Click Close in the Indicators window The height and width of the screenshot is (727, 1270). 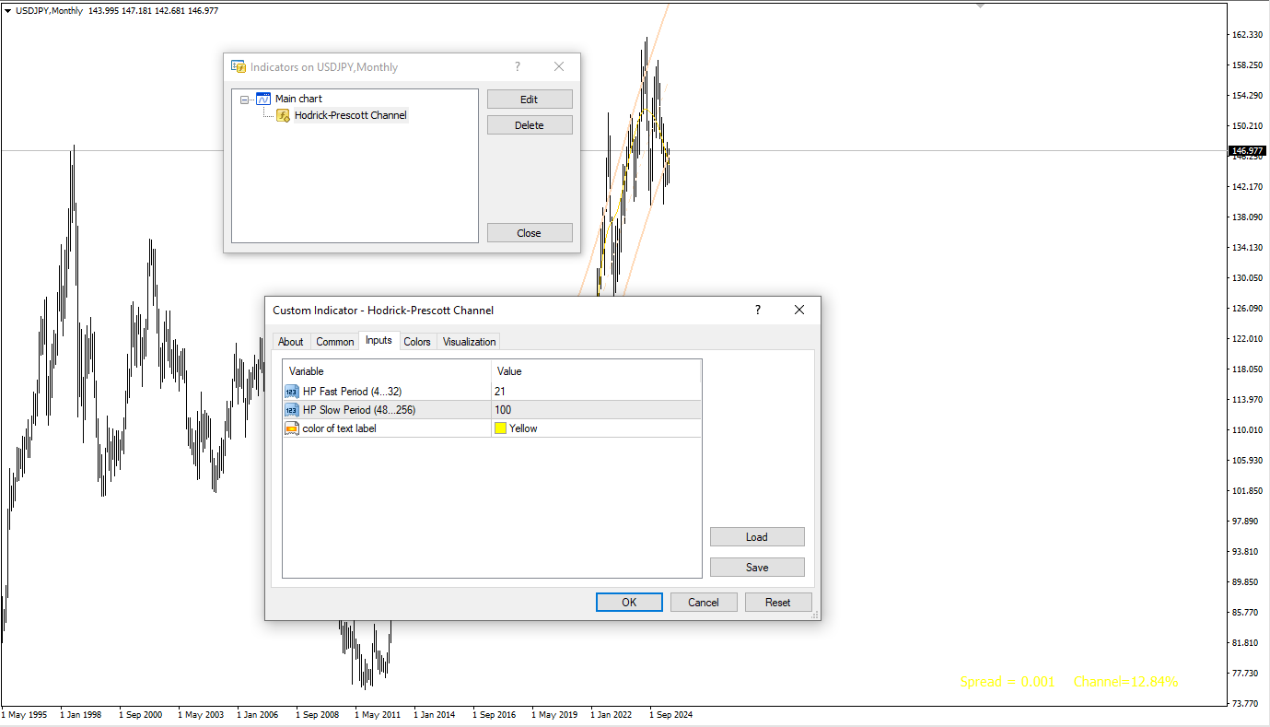530,233
